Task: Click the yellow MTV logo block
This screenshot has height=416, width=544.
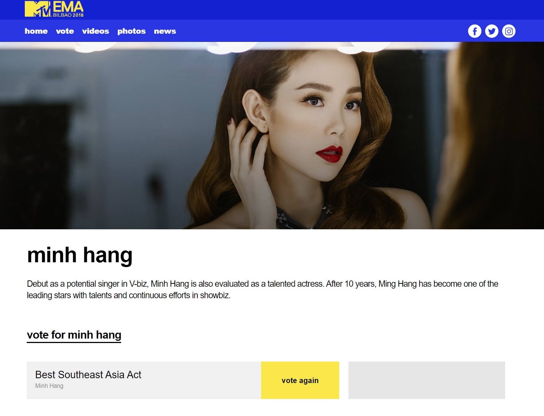Action: click(37, 9)
